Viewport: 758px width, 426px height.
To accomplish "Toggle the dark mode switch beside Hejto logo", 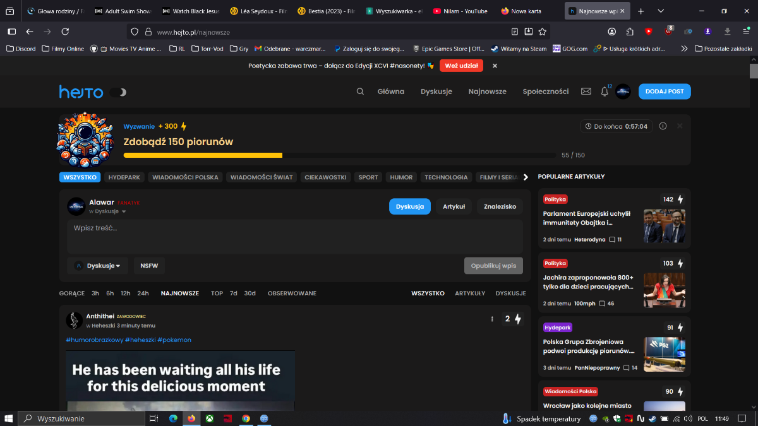I will point(118,92).
